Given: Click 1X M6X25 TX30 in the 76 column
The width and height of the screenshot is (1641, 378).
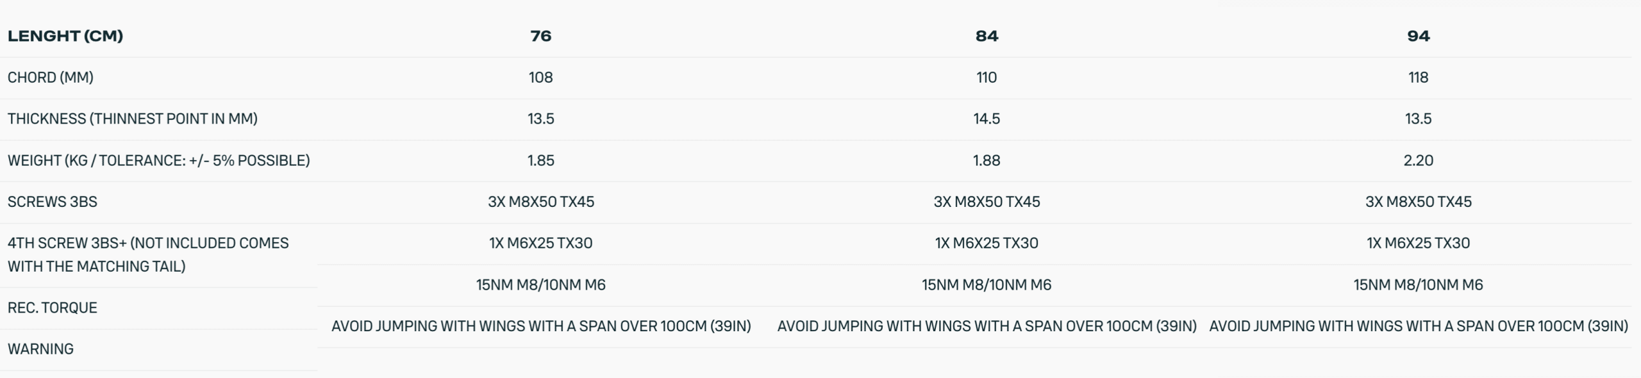Looking at the screenshot, I should (x=540, y=243).
